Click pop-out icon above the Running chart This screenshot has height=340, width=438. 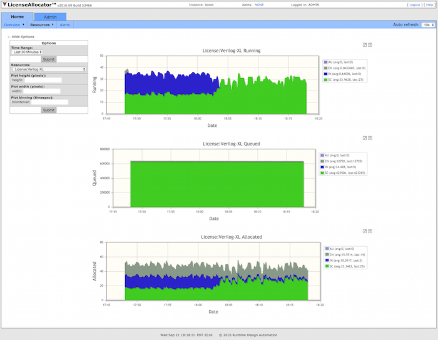(x=365, y=45)
